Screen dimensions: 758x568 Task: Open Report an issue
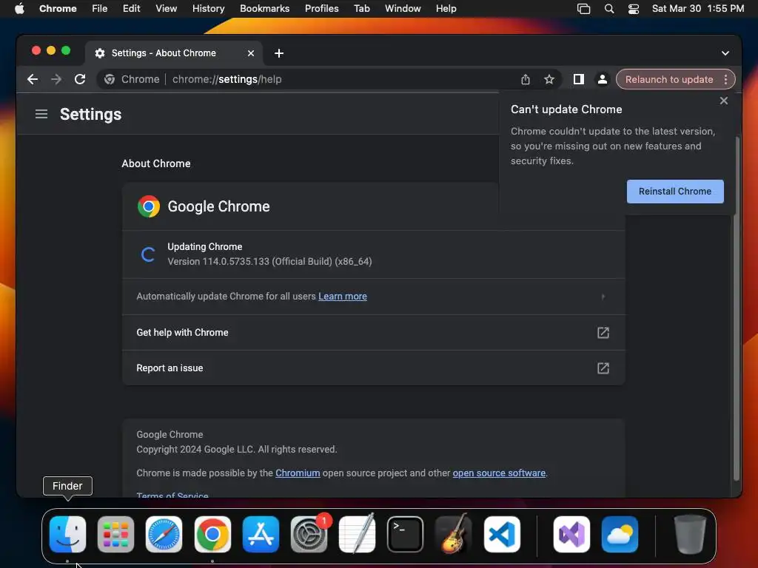point(373,368)
